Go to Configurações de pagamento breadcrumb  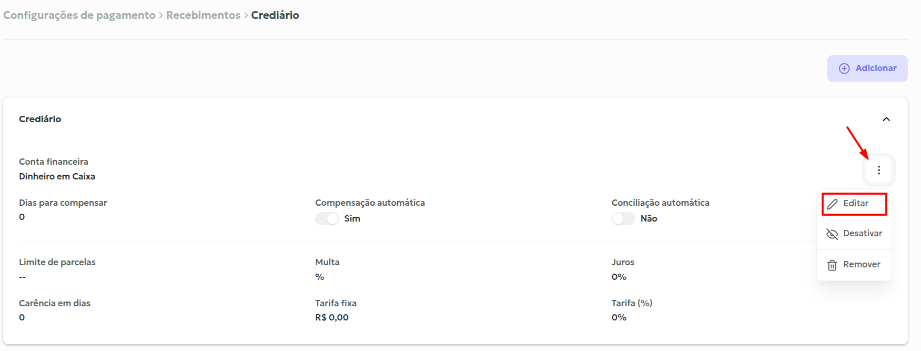coord(79,15)
